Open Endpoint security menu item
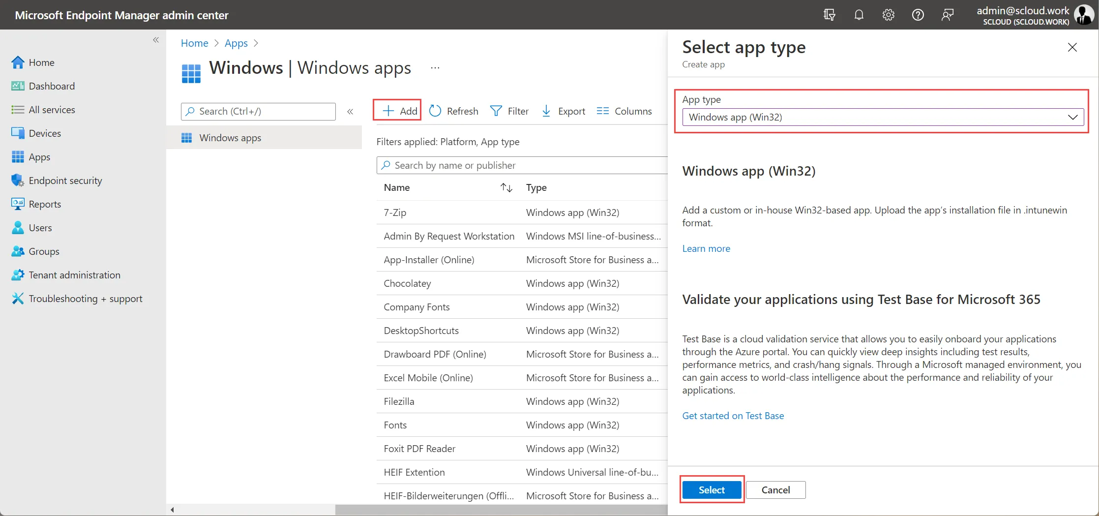1099x516 pixels. tap(66, 181)
